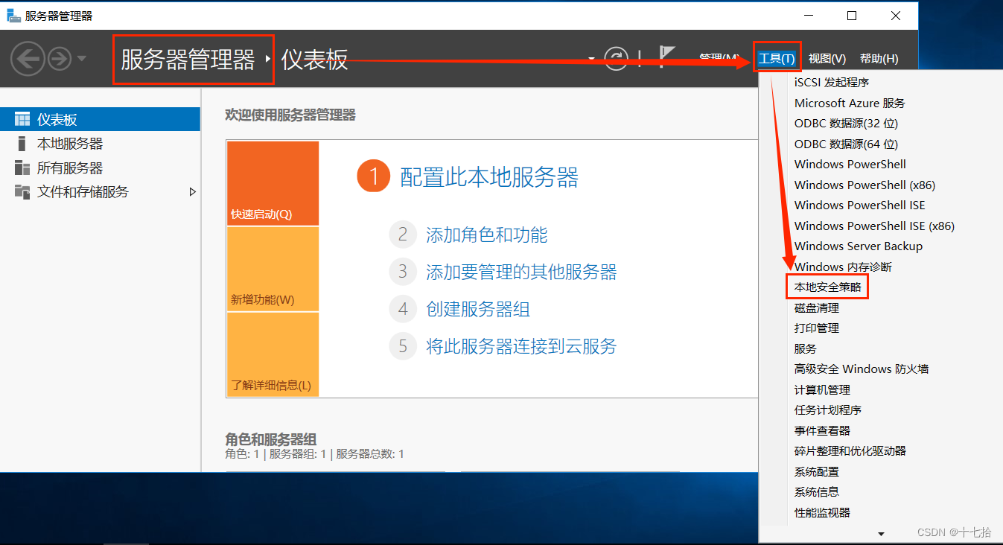Expand 文件和存储服务 using its arrow
Viewport: 1003px width, 545px height.
click(192, 191)
